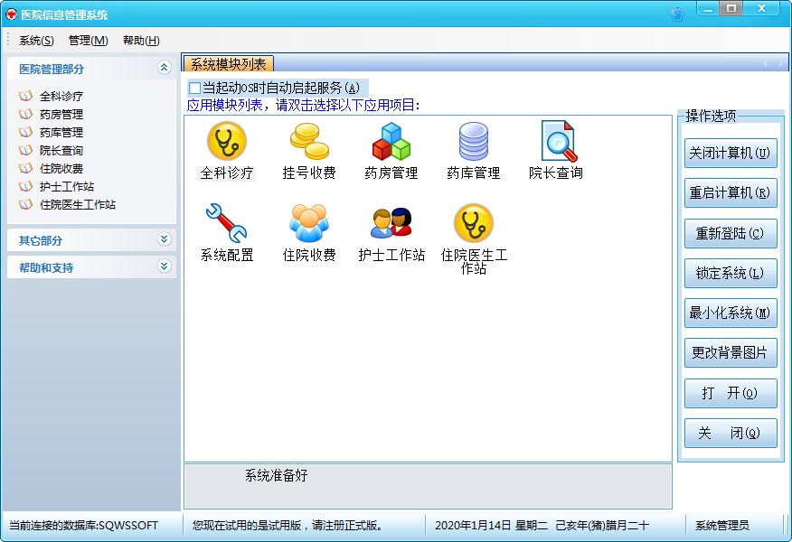The image size is (792, 542).
Task: Click the 帮助和支持 section title
Action: click(46, 268)
